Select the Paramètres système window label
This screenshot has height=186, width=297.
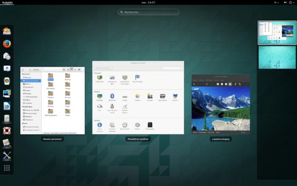point(138,139)
